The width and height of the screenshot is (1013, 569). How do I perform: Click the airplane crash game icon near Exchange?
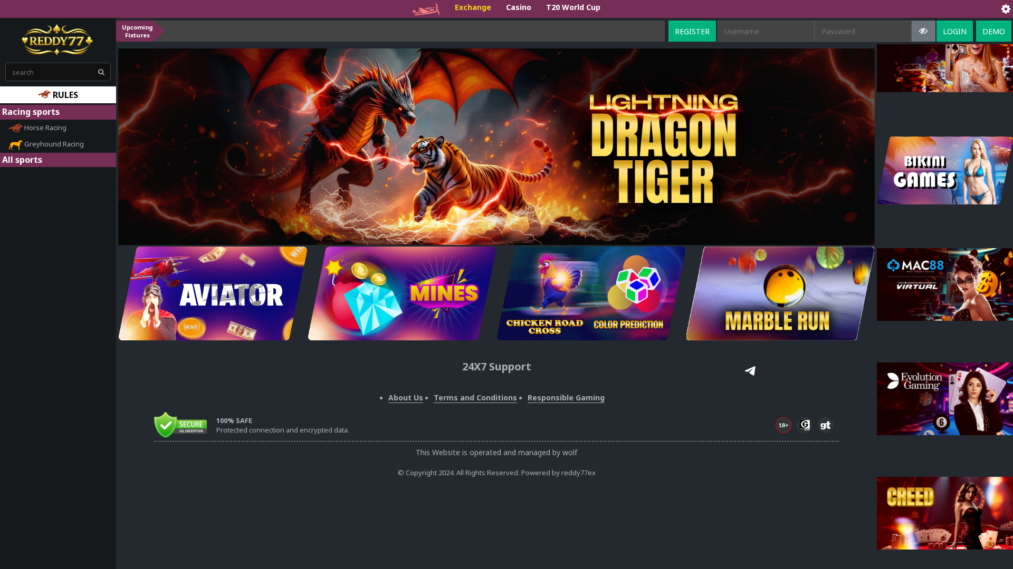pyautogui.click(x=426, y=8)
